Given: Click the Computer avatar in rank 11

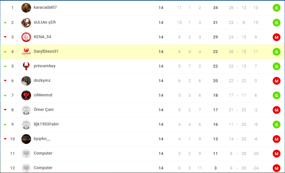Looking at the screenshot, I should (26, 154).
